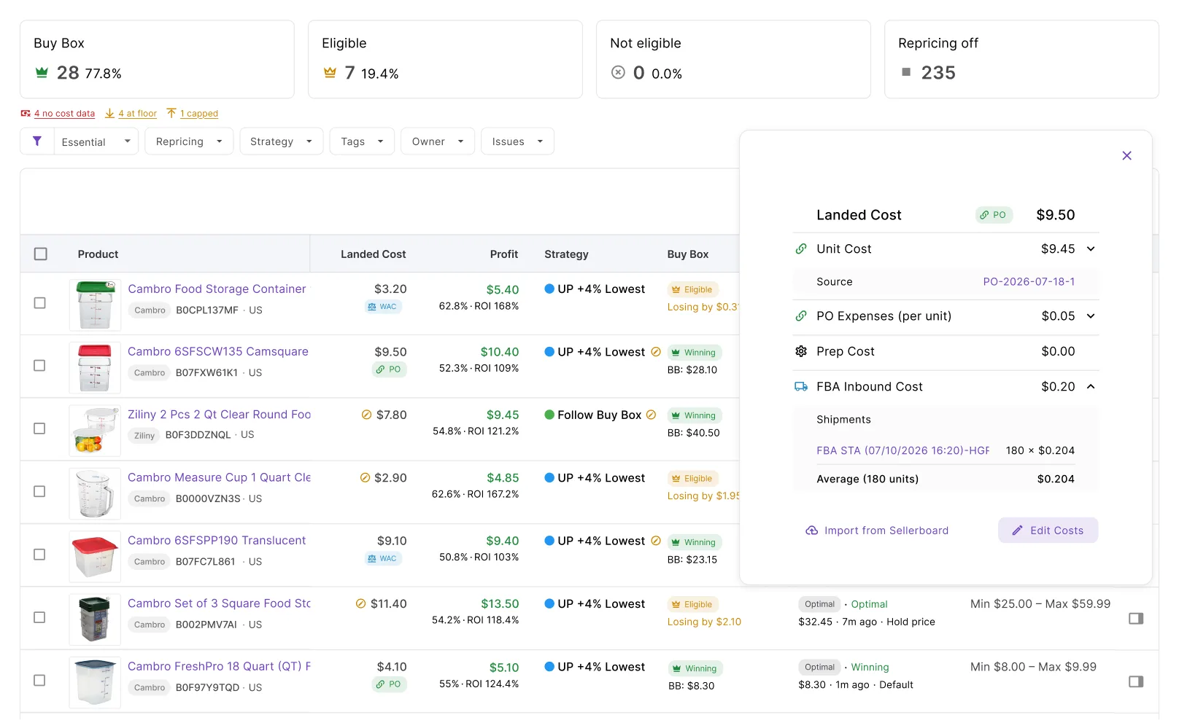Select the Cambro Measure Cup row checkbox
The height and width of the screenshot is (720, 1179).
pyautogui.click(x=40, y=492)
